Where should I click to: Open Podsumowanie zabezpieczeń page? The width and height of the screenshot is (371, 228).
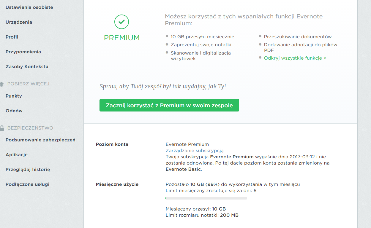(x=40, y=140)
